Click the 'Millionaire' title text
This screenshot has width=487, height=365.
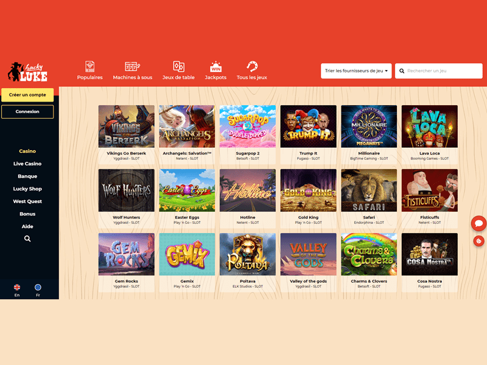click(369, 153)
